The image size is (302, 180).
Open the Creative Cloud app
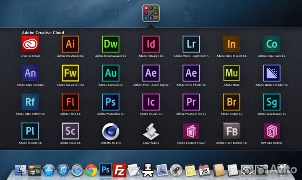pos(30,44)
